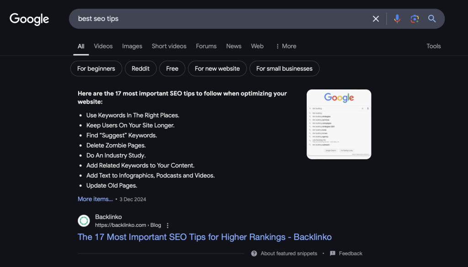The width and height of the screenshot is (468, 267).
Task: Choose the For new website chip
Action: 217,68
